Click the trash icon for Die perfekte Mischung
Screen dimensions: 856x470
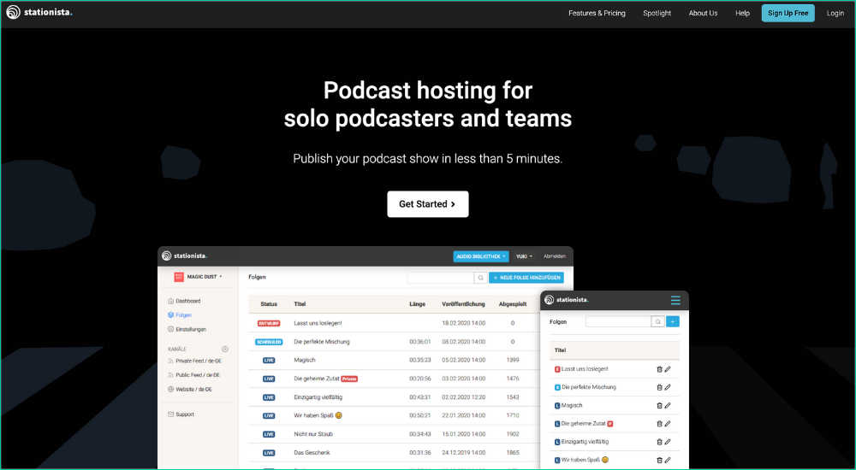coord(659,387)
